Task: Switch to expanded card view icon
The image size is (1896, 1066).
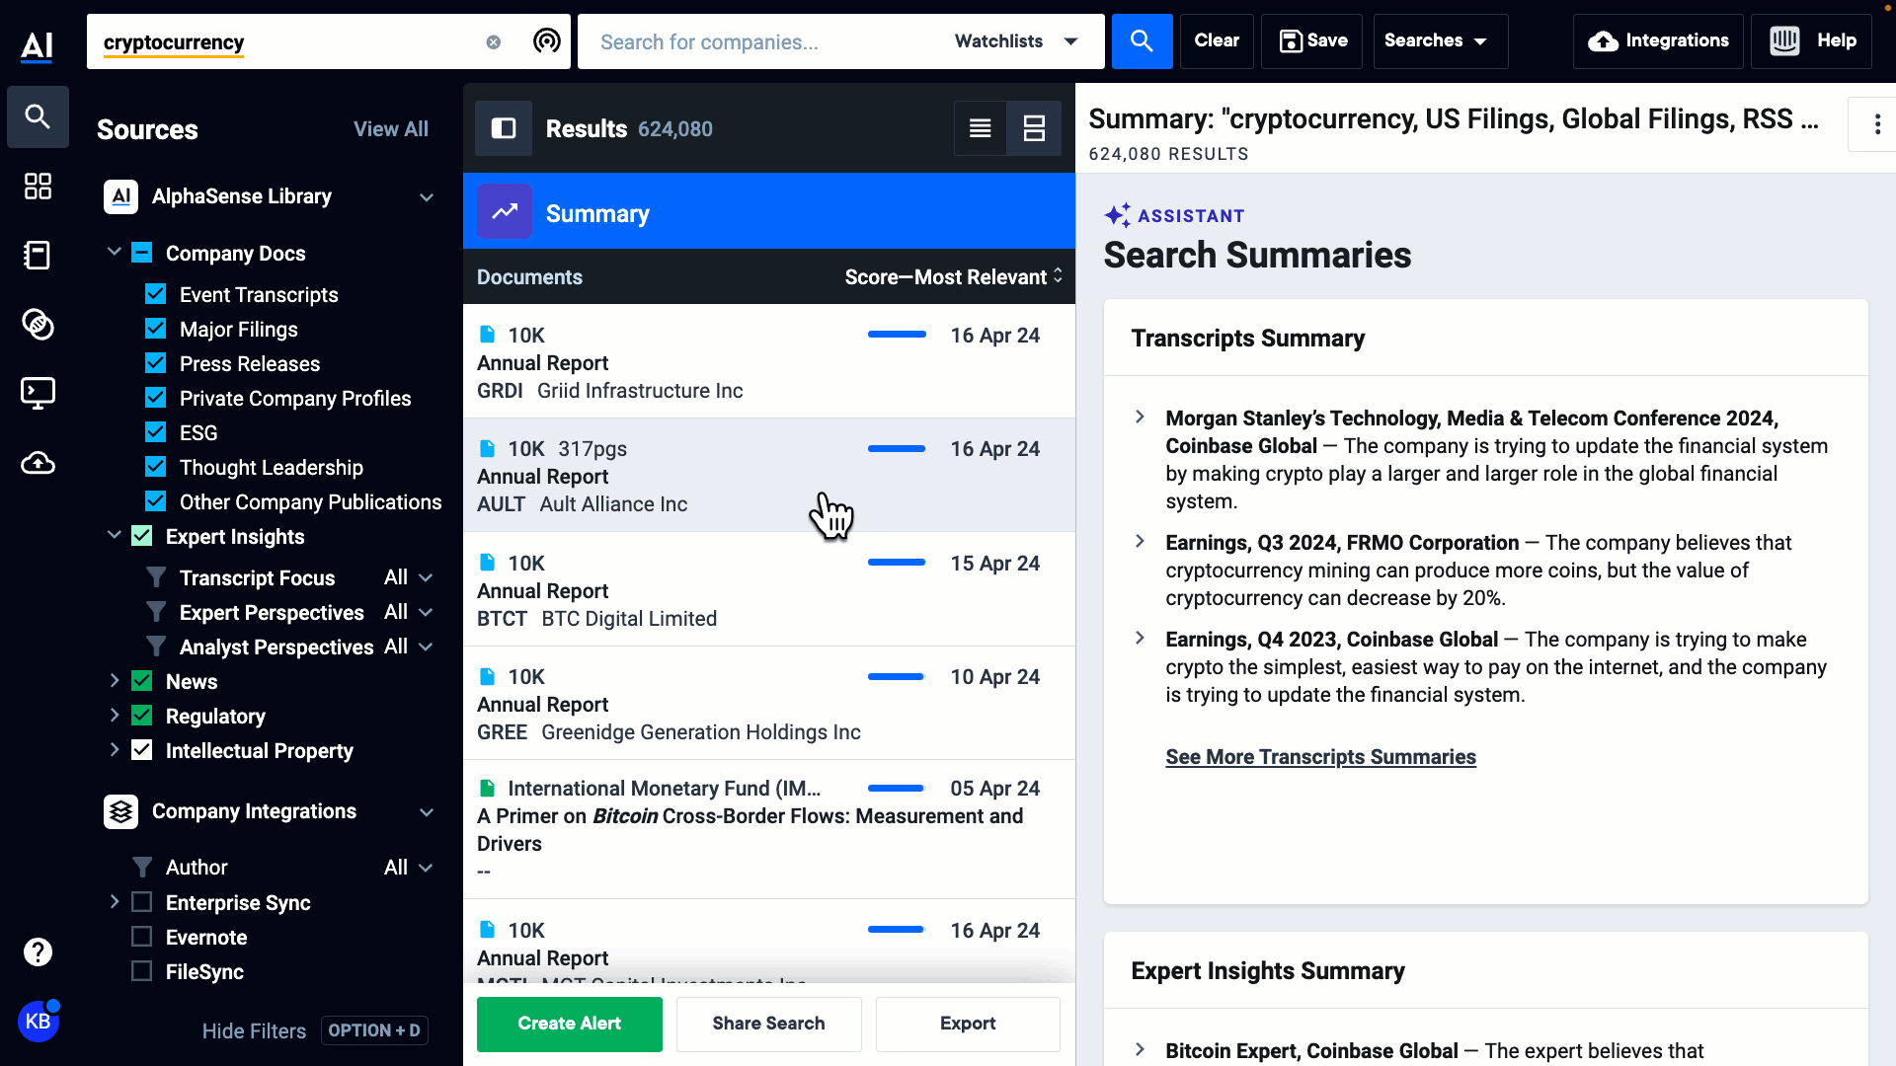Action: coord(1034,128)
